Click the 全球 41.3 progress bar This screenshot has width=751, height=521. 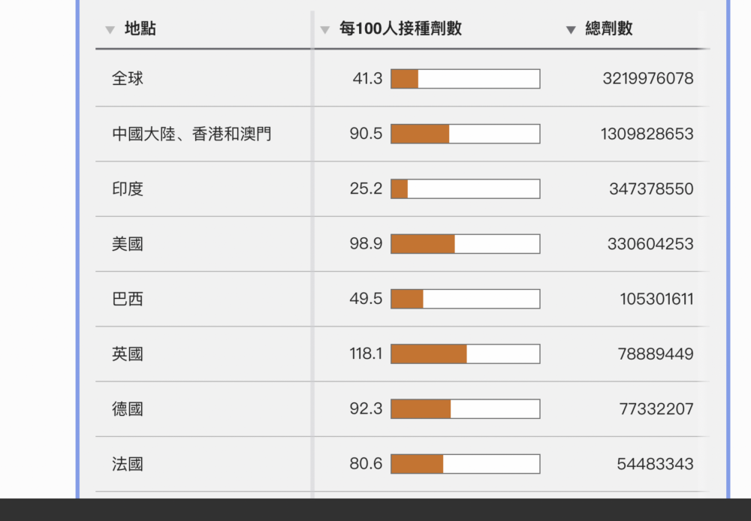(465, 79)
